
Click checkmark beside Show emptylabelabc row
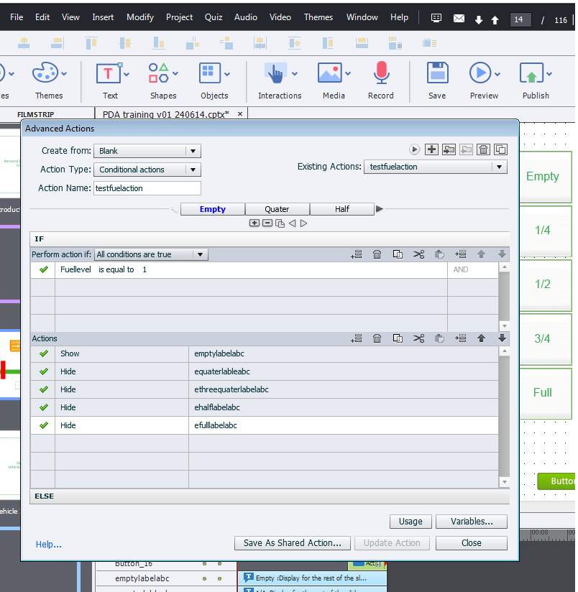pyautogui.click(x=44, y=353)
